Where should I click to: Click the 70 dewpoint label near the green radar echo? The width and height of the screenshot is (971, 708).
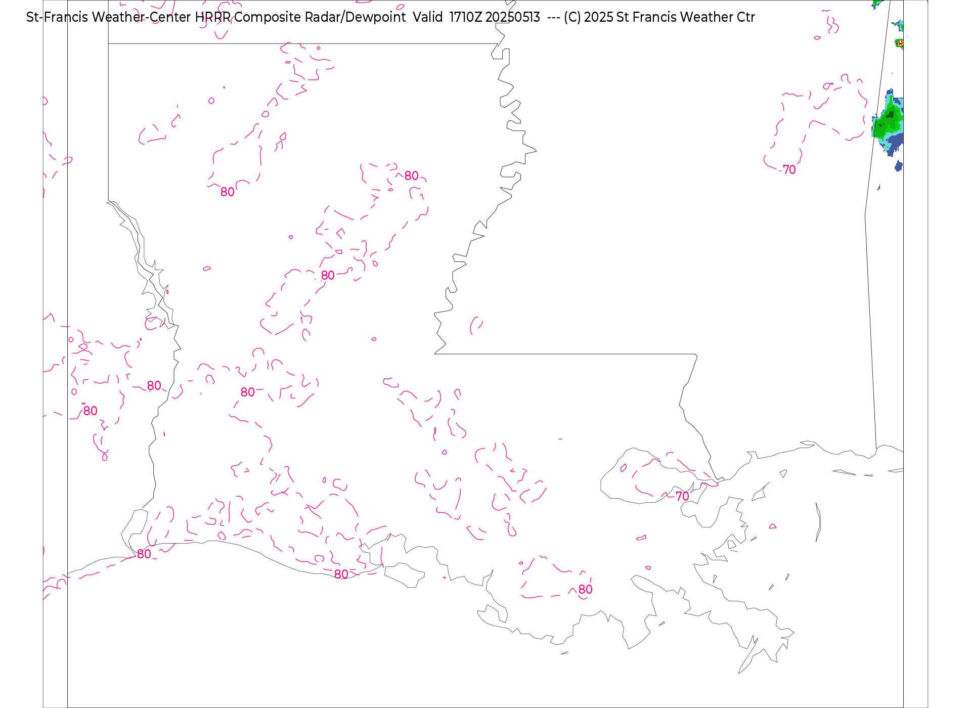point(789,169)
